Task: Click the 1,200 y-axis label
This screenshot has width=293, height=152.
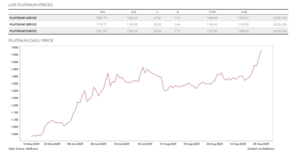Action: (15, 105)
